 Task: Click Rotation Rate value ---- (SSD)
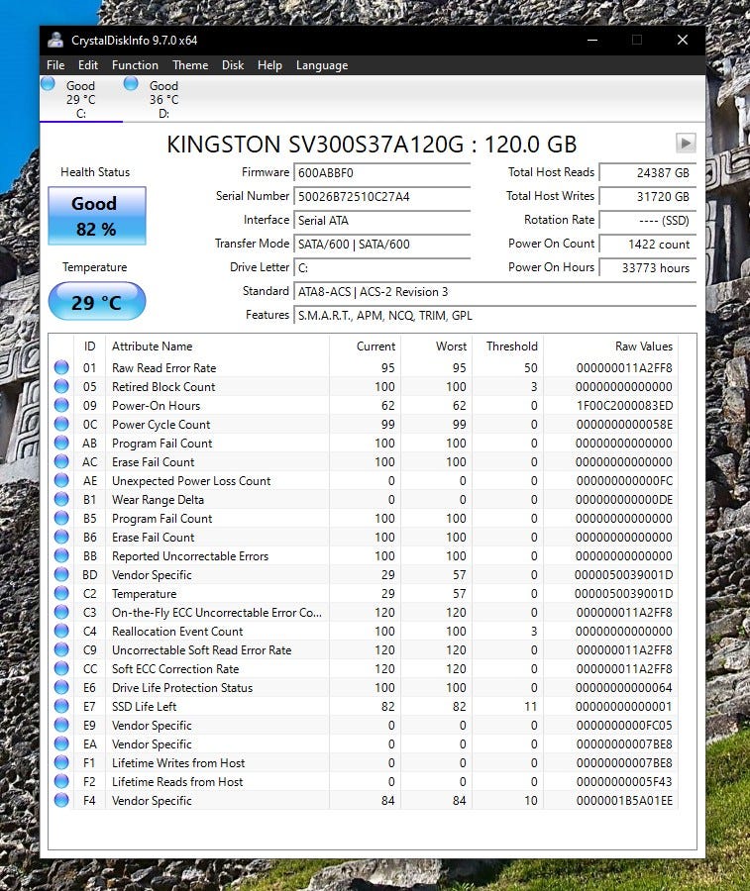[648, 221]
